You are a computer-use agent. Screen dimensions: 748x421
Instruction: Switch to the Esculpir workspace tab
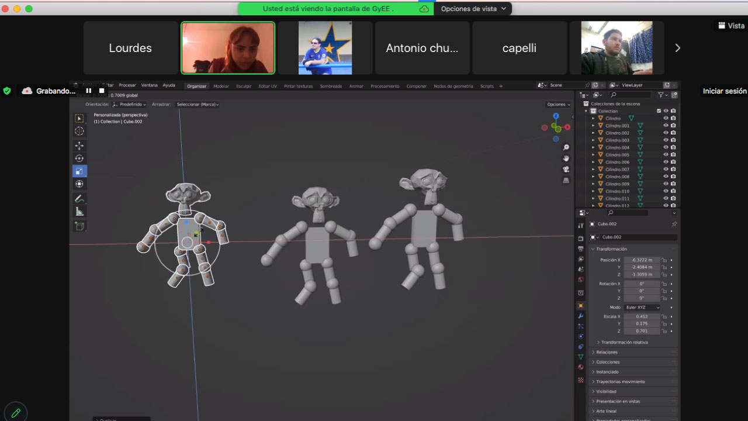pyautogui.click(x=244, y=86)
